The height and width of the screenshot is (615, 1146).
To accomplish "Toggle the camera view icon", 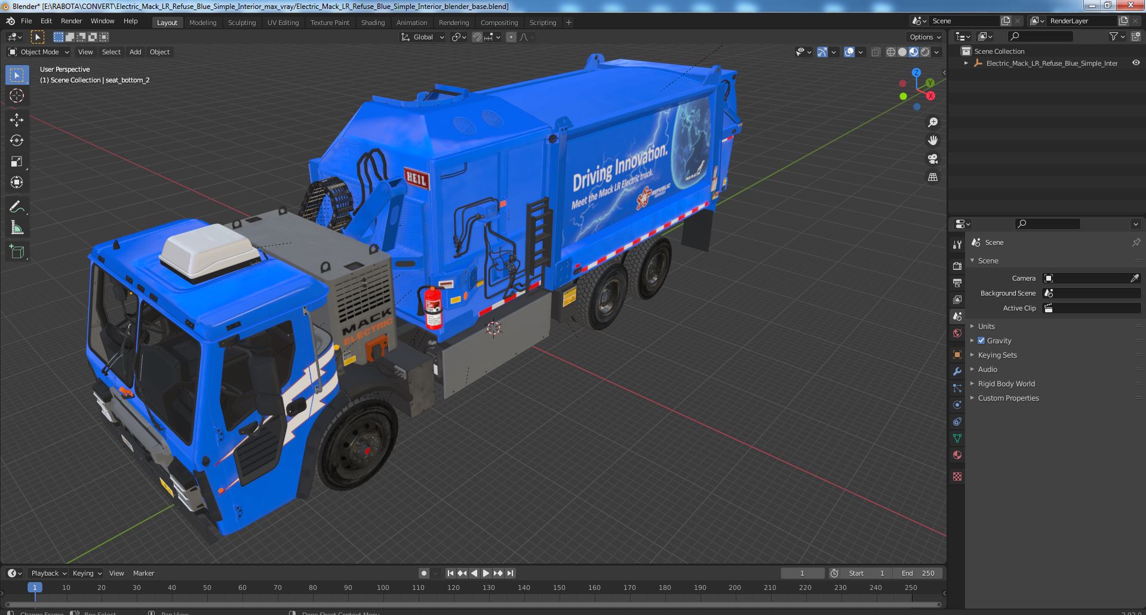I will pos(932,159).
